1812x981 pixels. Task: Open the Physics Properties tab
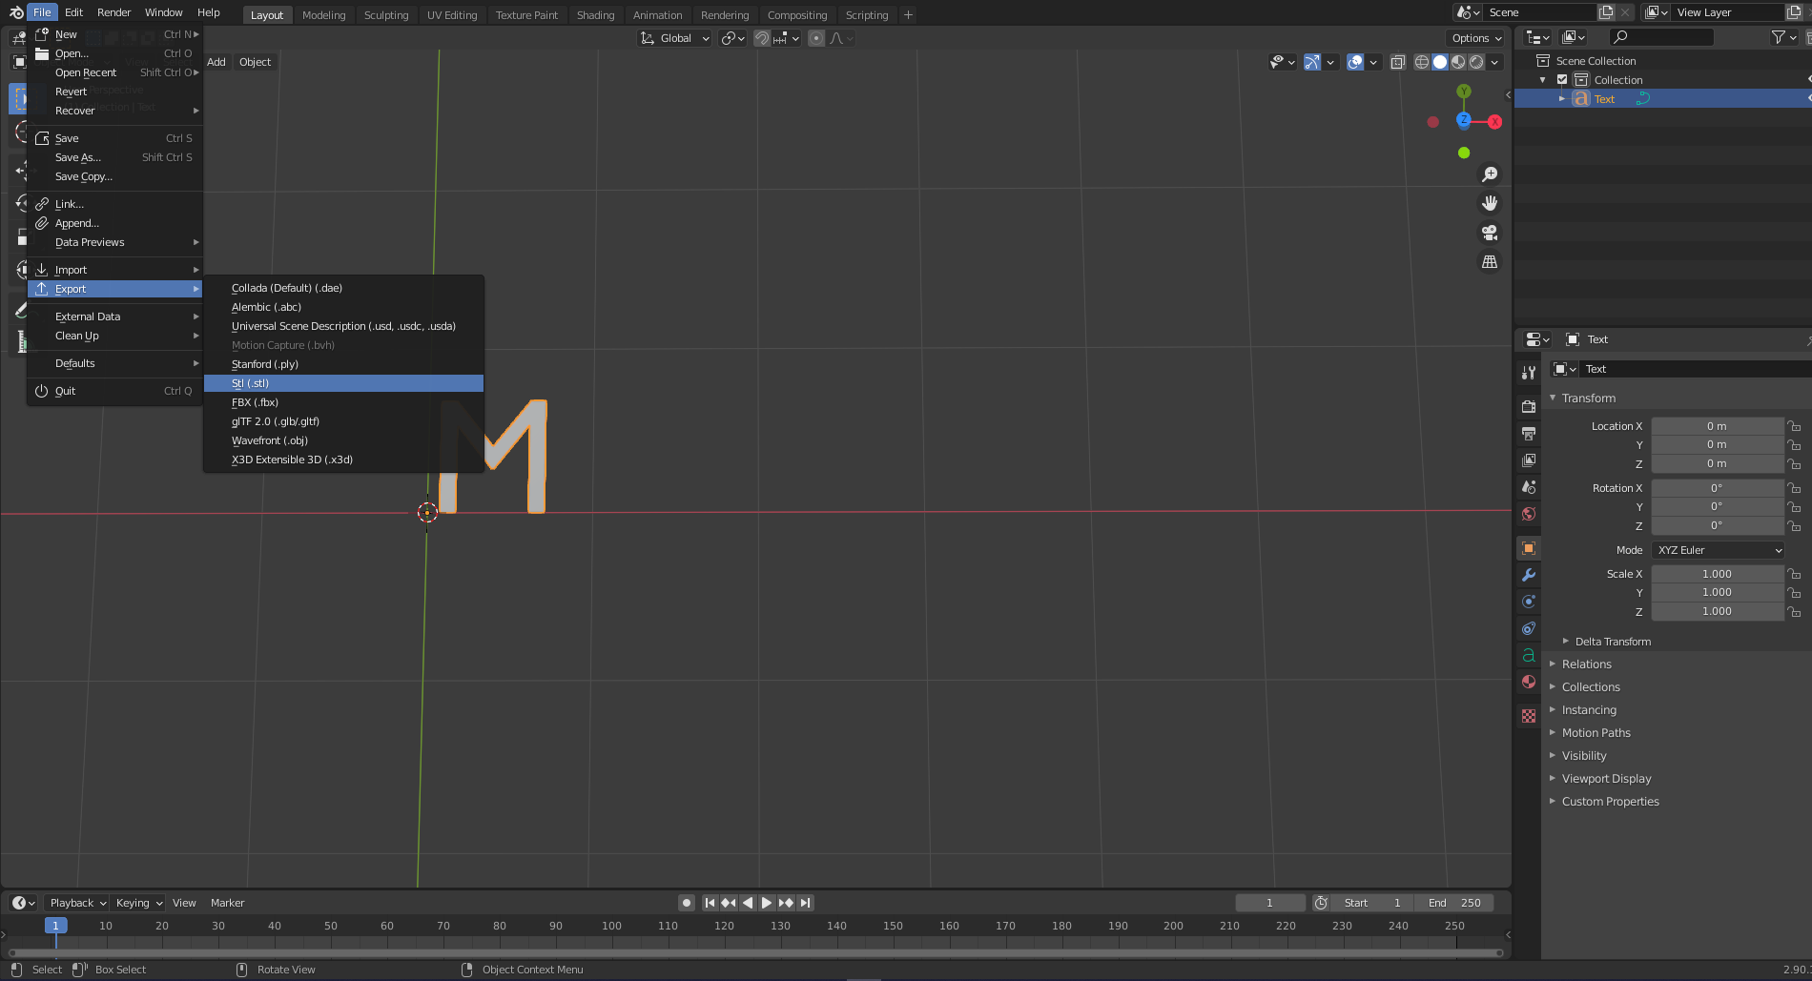(x=1529, y=602)
